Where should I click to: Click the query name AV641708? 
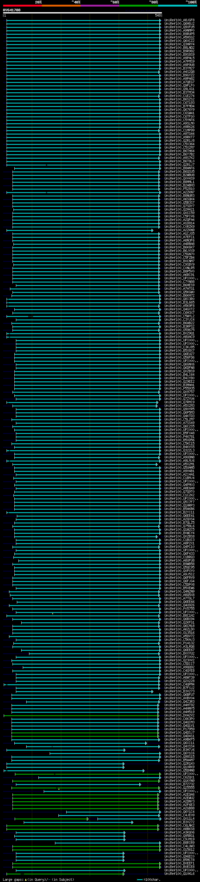12,10
